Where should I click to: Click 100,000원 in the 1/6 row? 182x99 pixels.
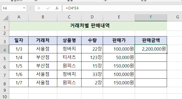click(x=119, y=74)
